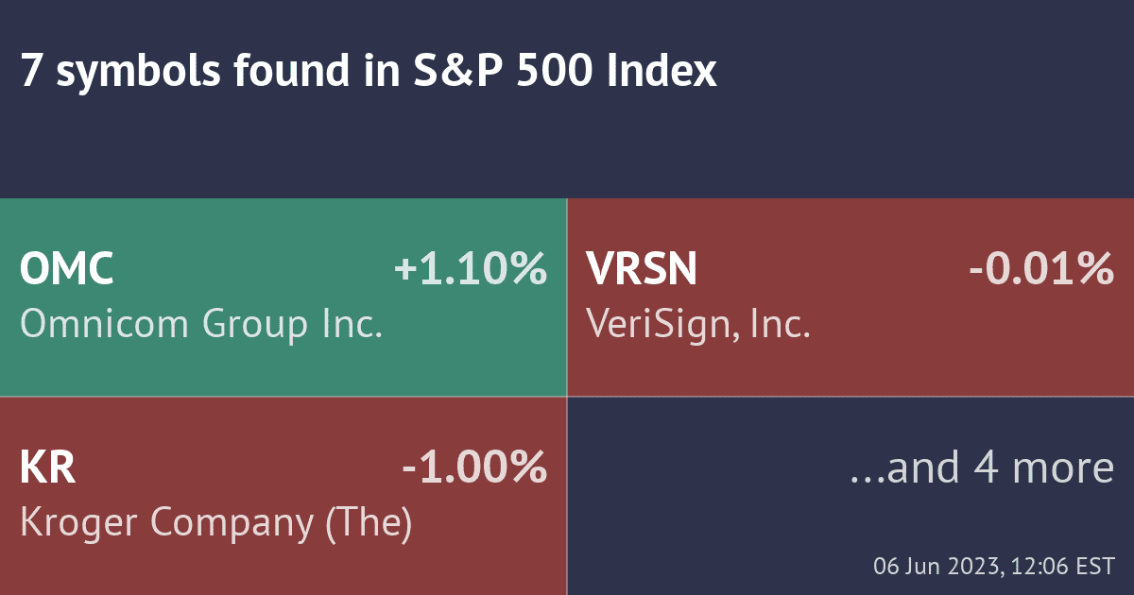Show the remaining symbols via "…and 4 more"
Screen dimensions: 1134x595
click(982, 468)
